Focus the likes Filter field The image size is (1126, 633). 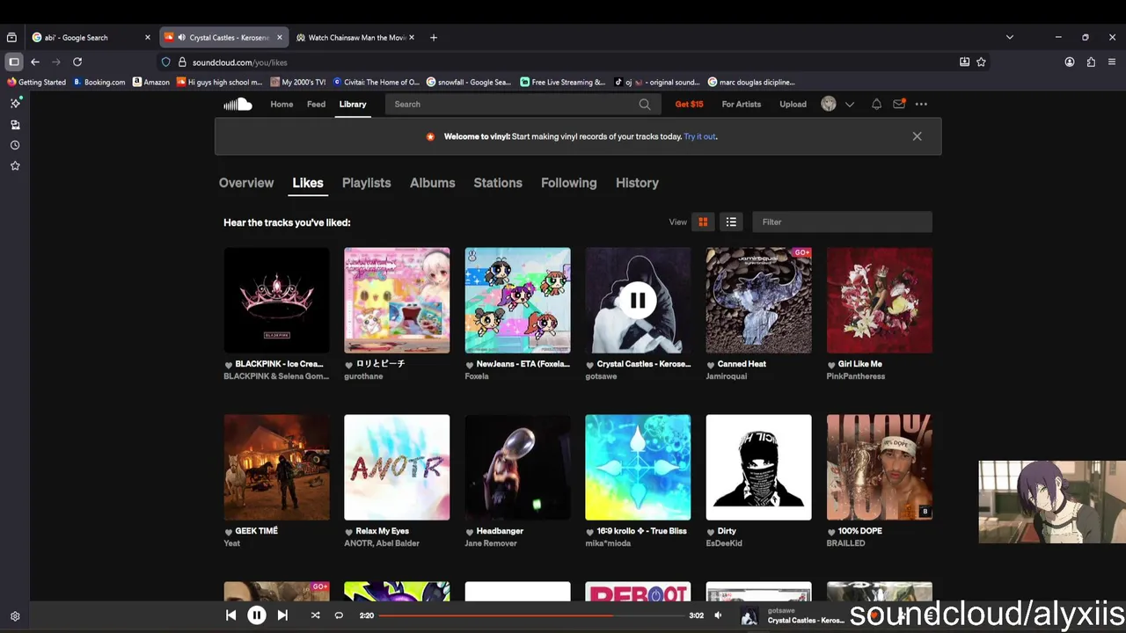tap(842, 222)
